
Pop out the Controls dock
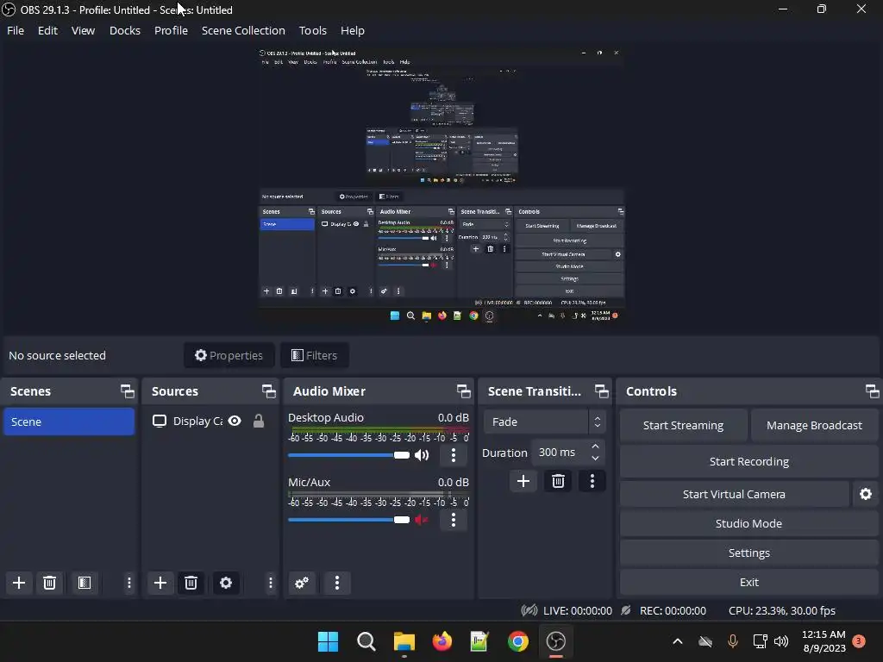[872, 391]
